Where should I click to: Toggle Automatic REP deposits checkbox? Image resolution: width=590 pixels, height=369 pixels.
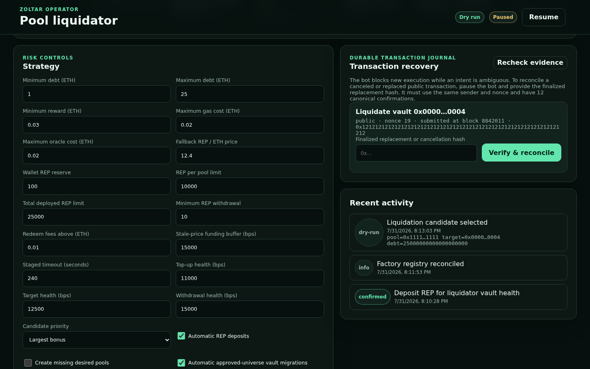point(181,336)
